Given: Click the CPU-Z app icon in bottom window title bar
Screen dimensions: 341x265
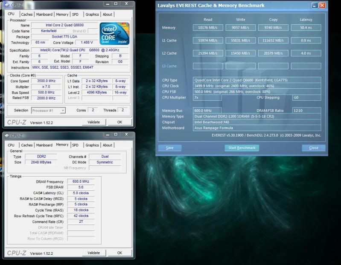Looking at the screenshot, I should pos(7,135).
